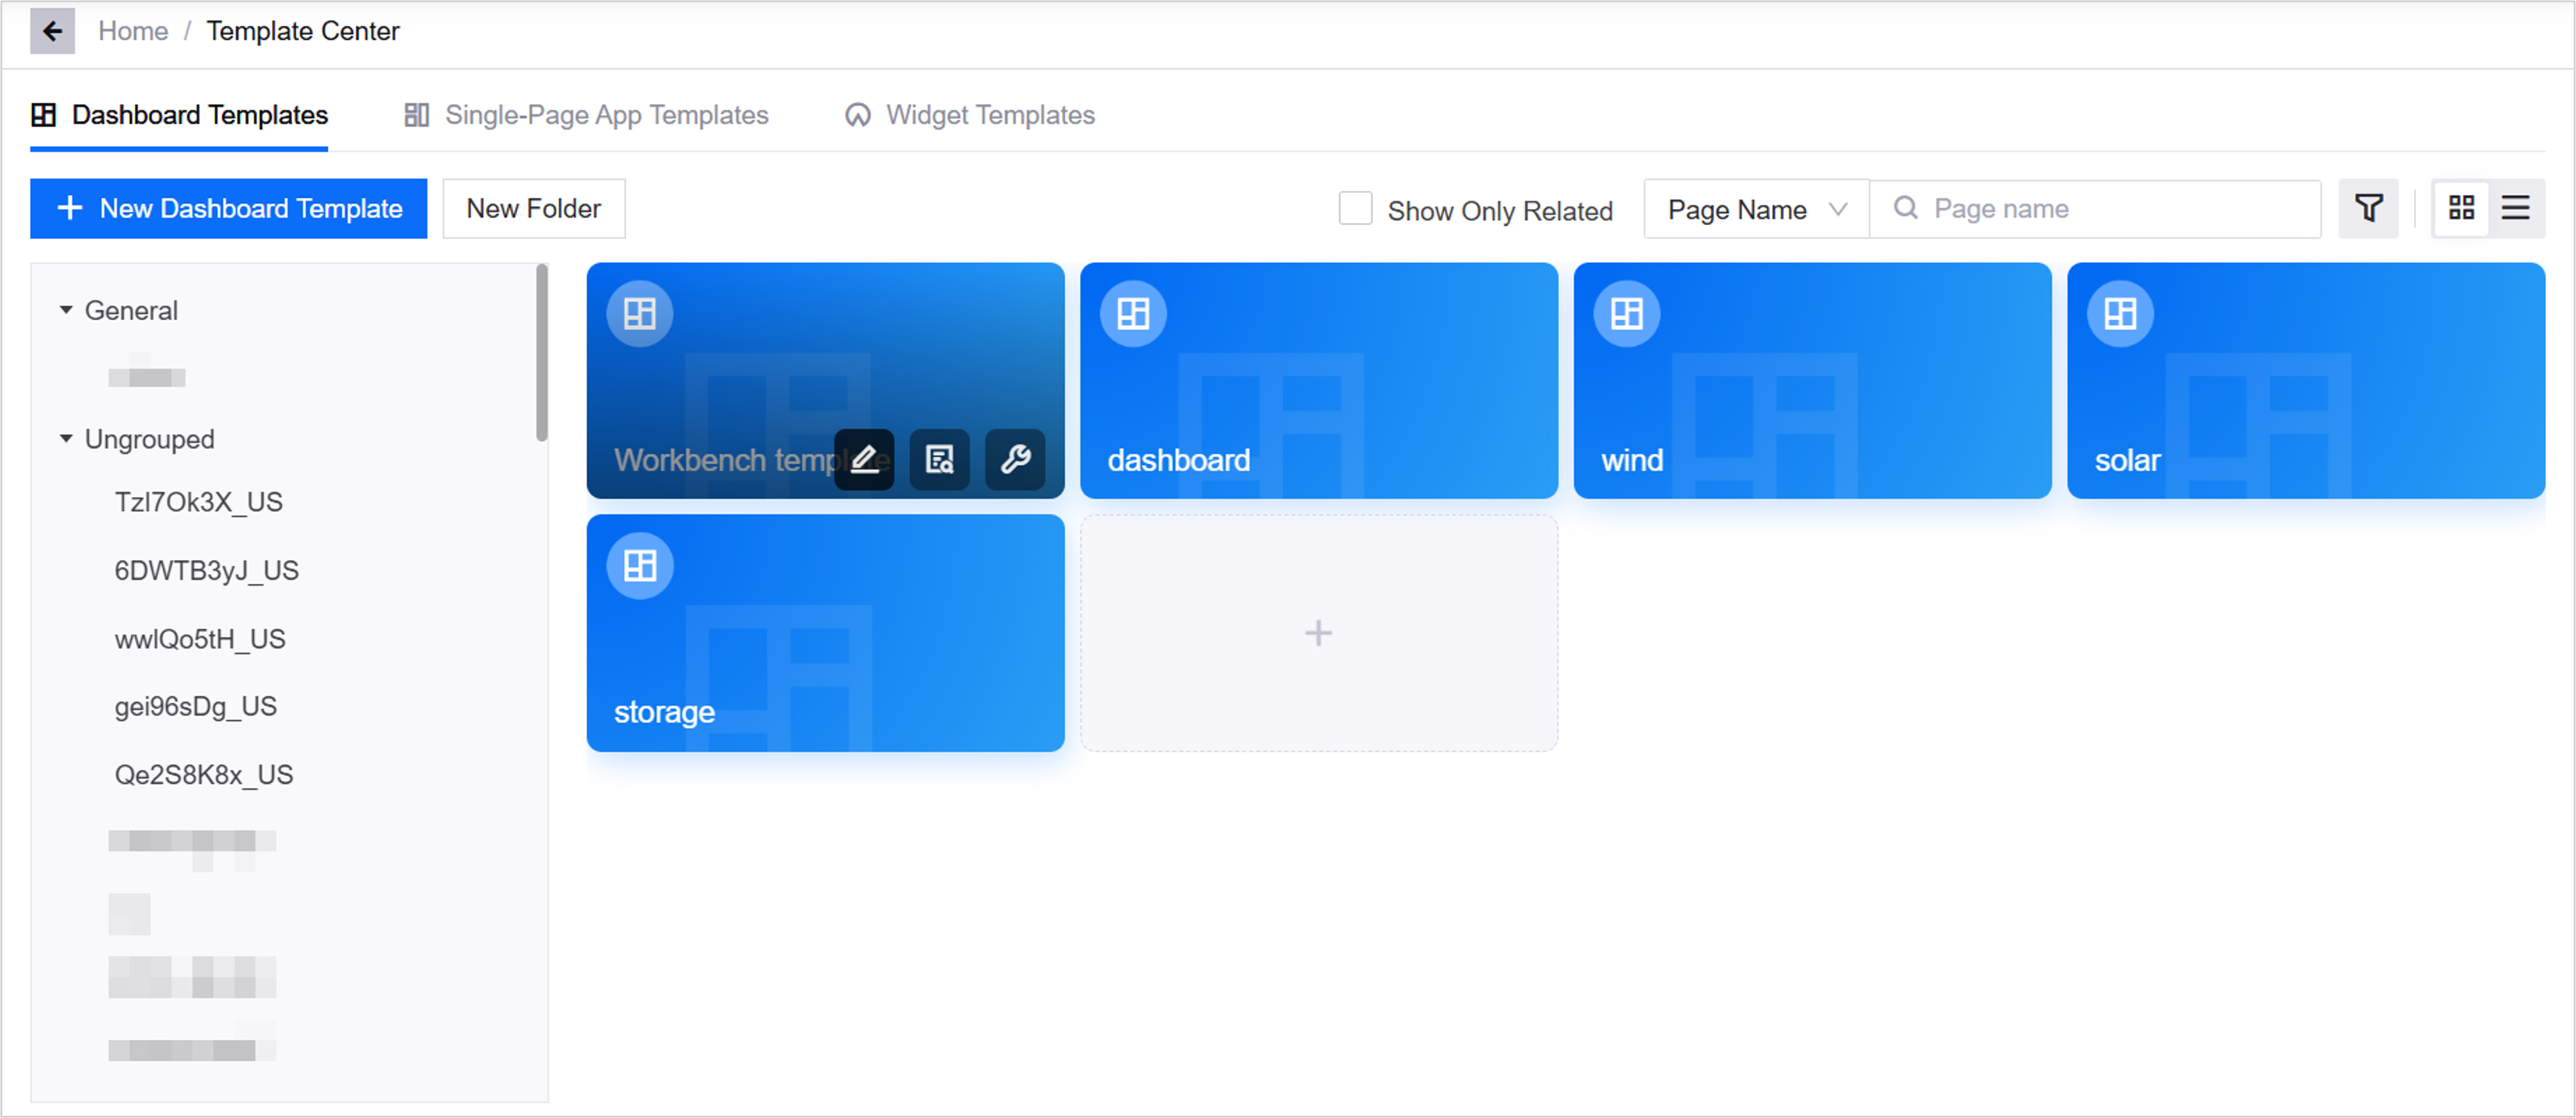The image size is (2576, 1118).
Task: Select Qe2S8K8x_US folder
Action: (x=204, y=774)
